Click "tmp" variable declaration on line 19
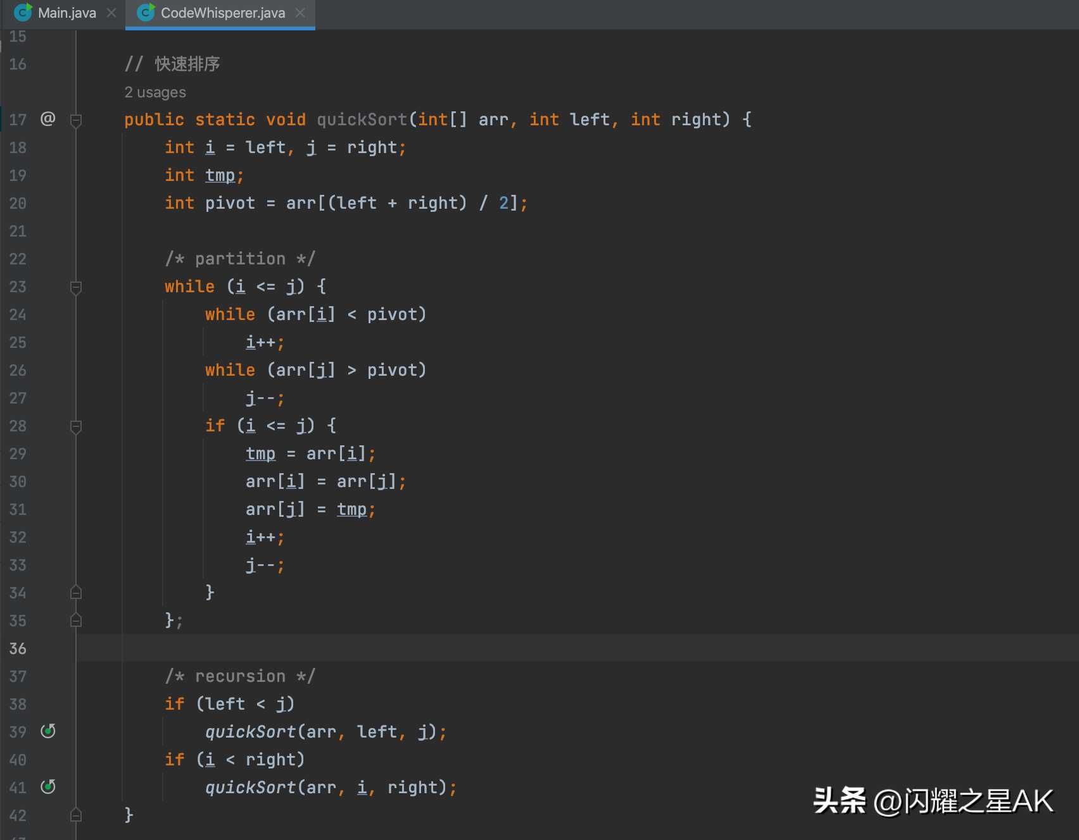1079x840 pixels. coord(220,175)
